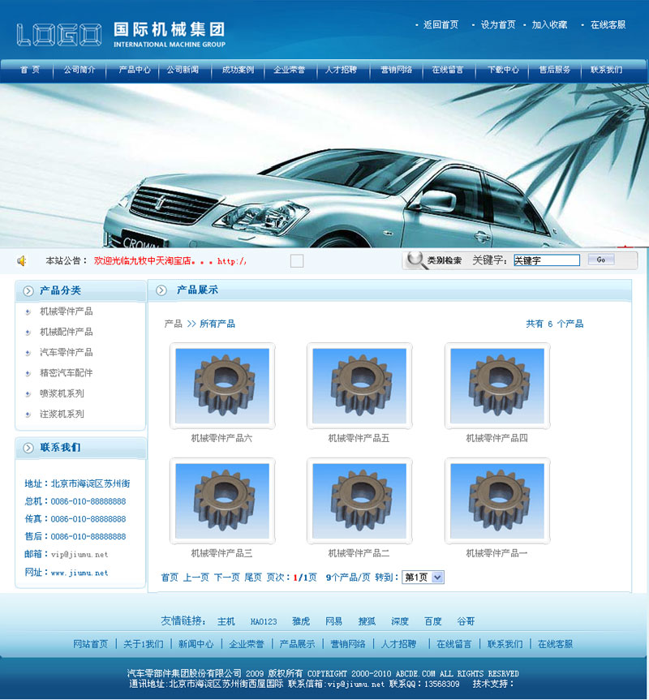Open the 机械零件产品四 gear thumbnail
Image resolution: width=649 pixels, height=700 pixels.
pyautogui.click(x=497, y=386)
